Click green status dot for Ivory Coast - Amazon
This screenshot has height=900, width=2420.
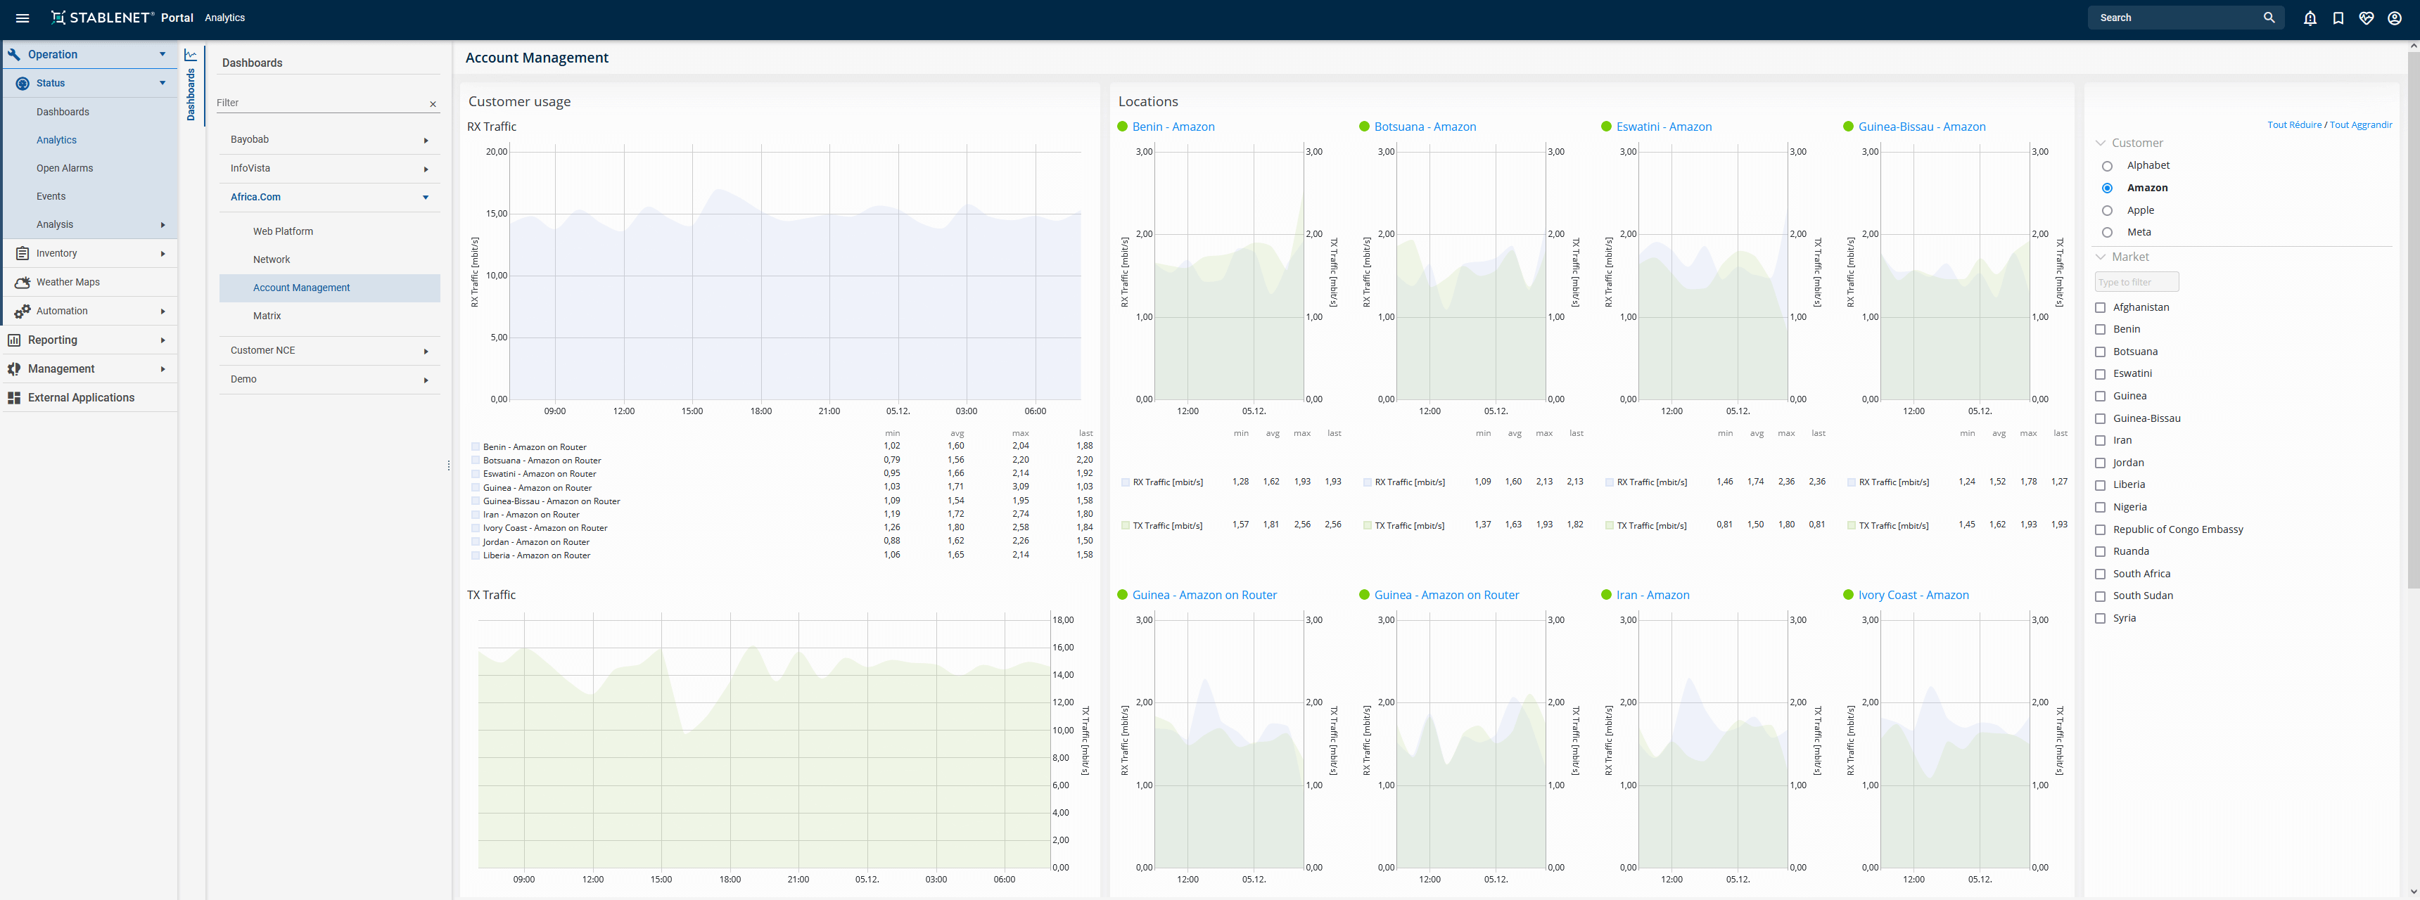point(1849,595)
